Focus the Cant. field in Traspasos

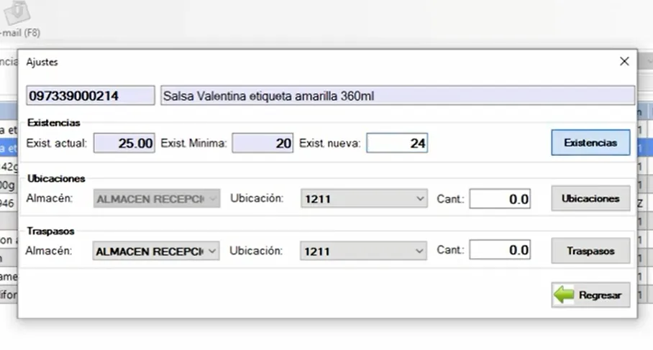[500, 249]
